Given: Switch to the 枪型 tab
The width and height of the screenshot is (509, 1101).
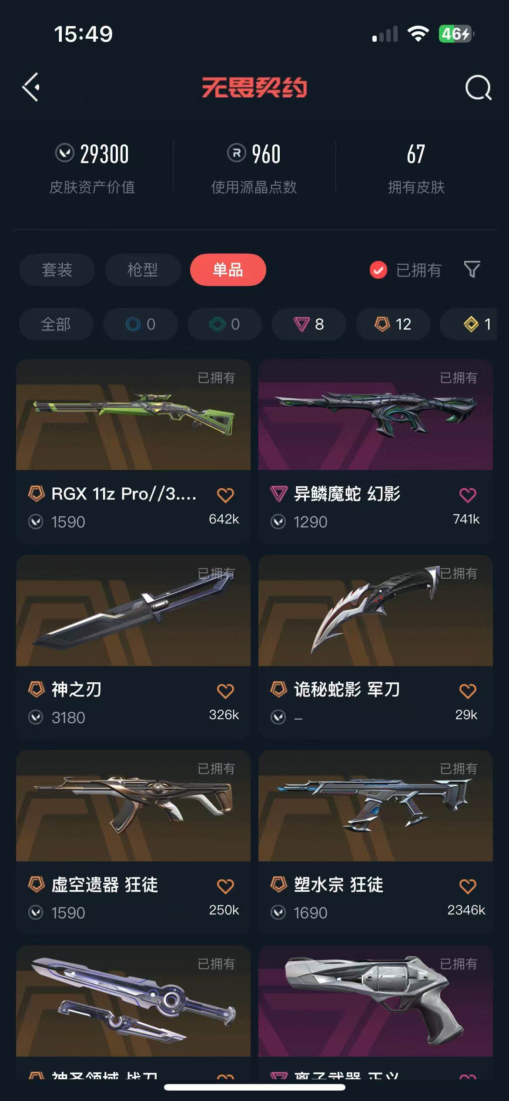Looking at the screenshot, I should pos(143,270).
